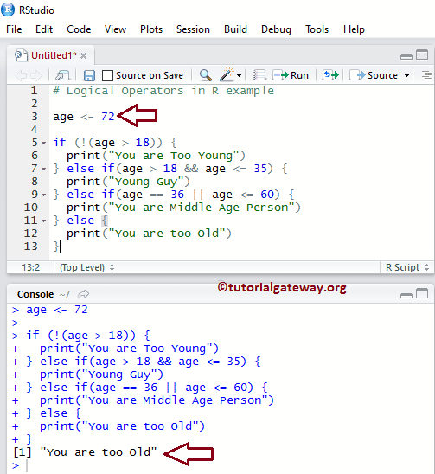
Task: Click the forward navigation arrow in editor toolbar
Action: [x=36, y=75]
